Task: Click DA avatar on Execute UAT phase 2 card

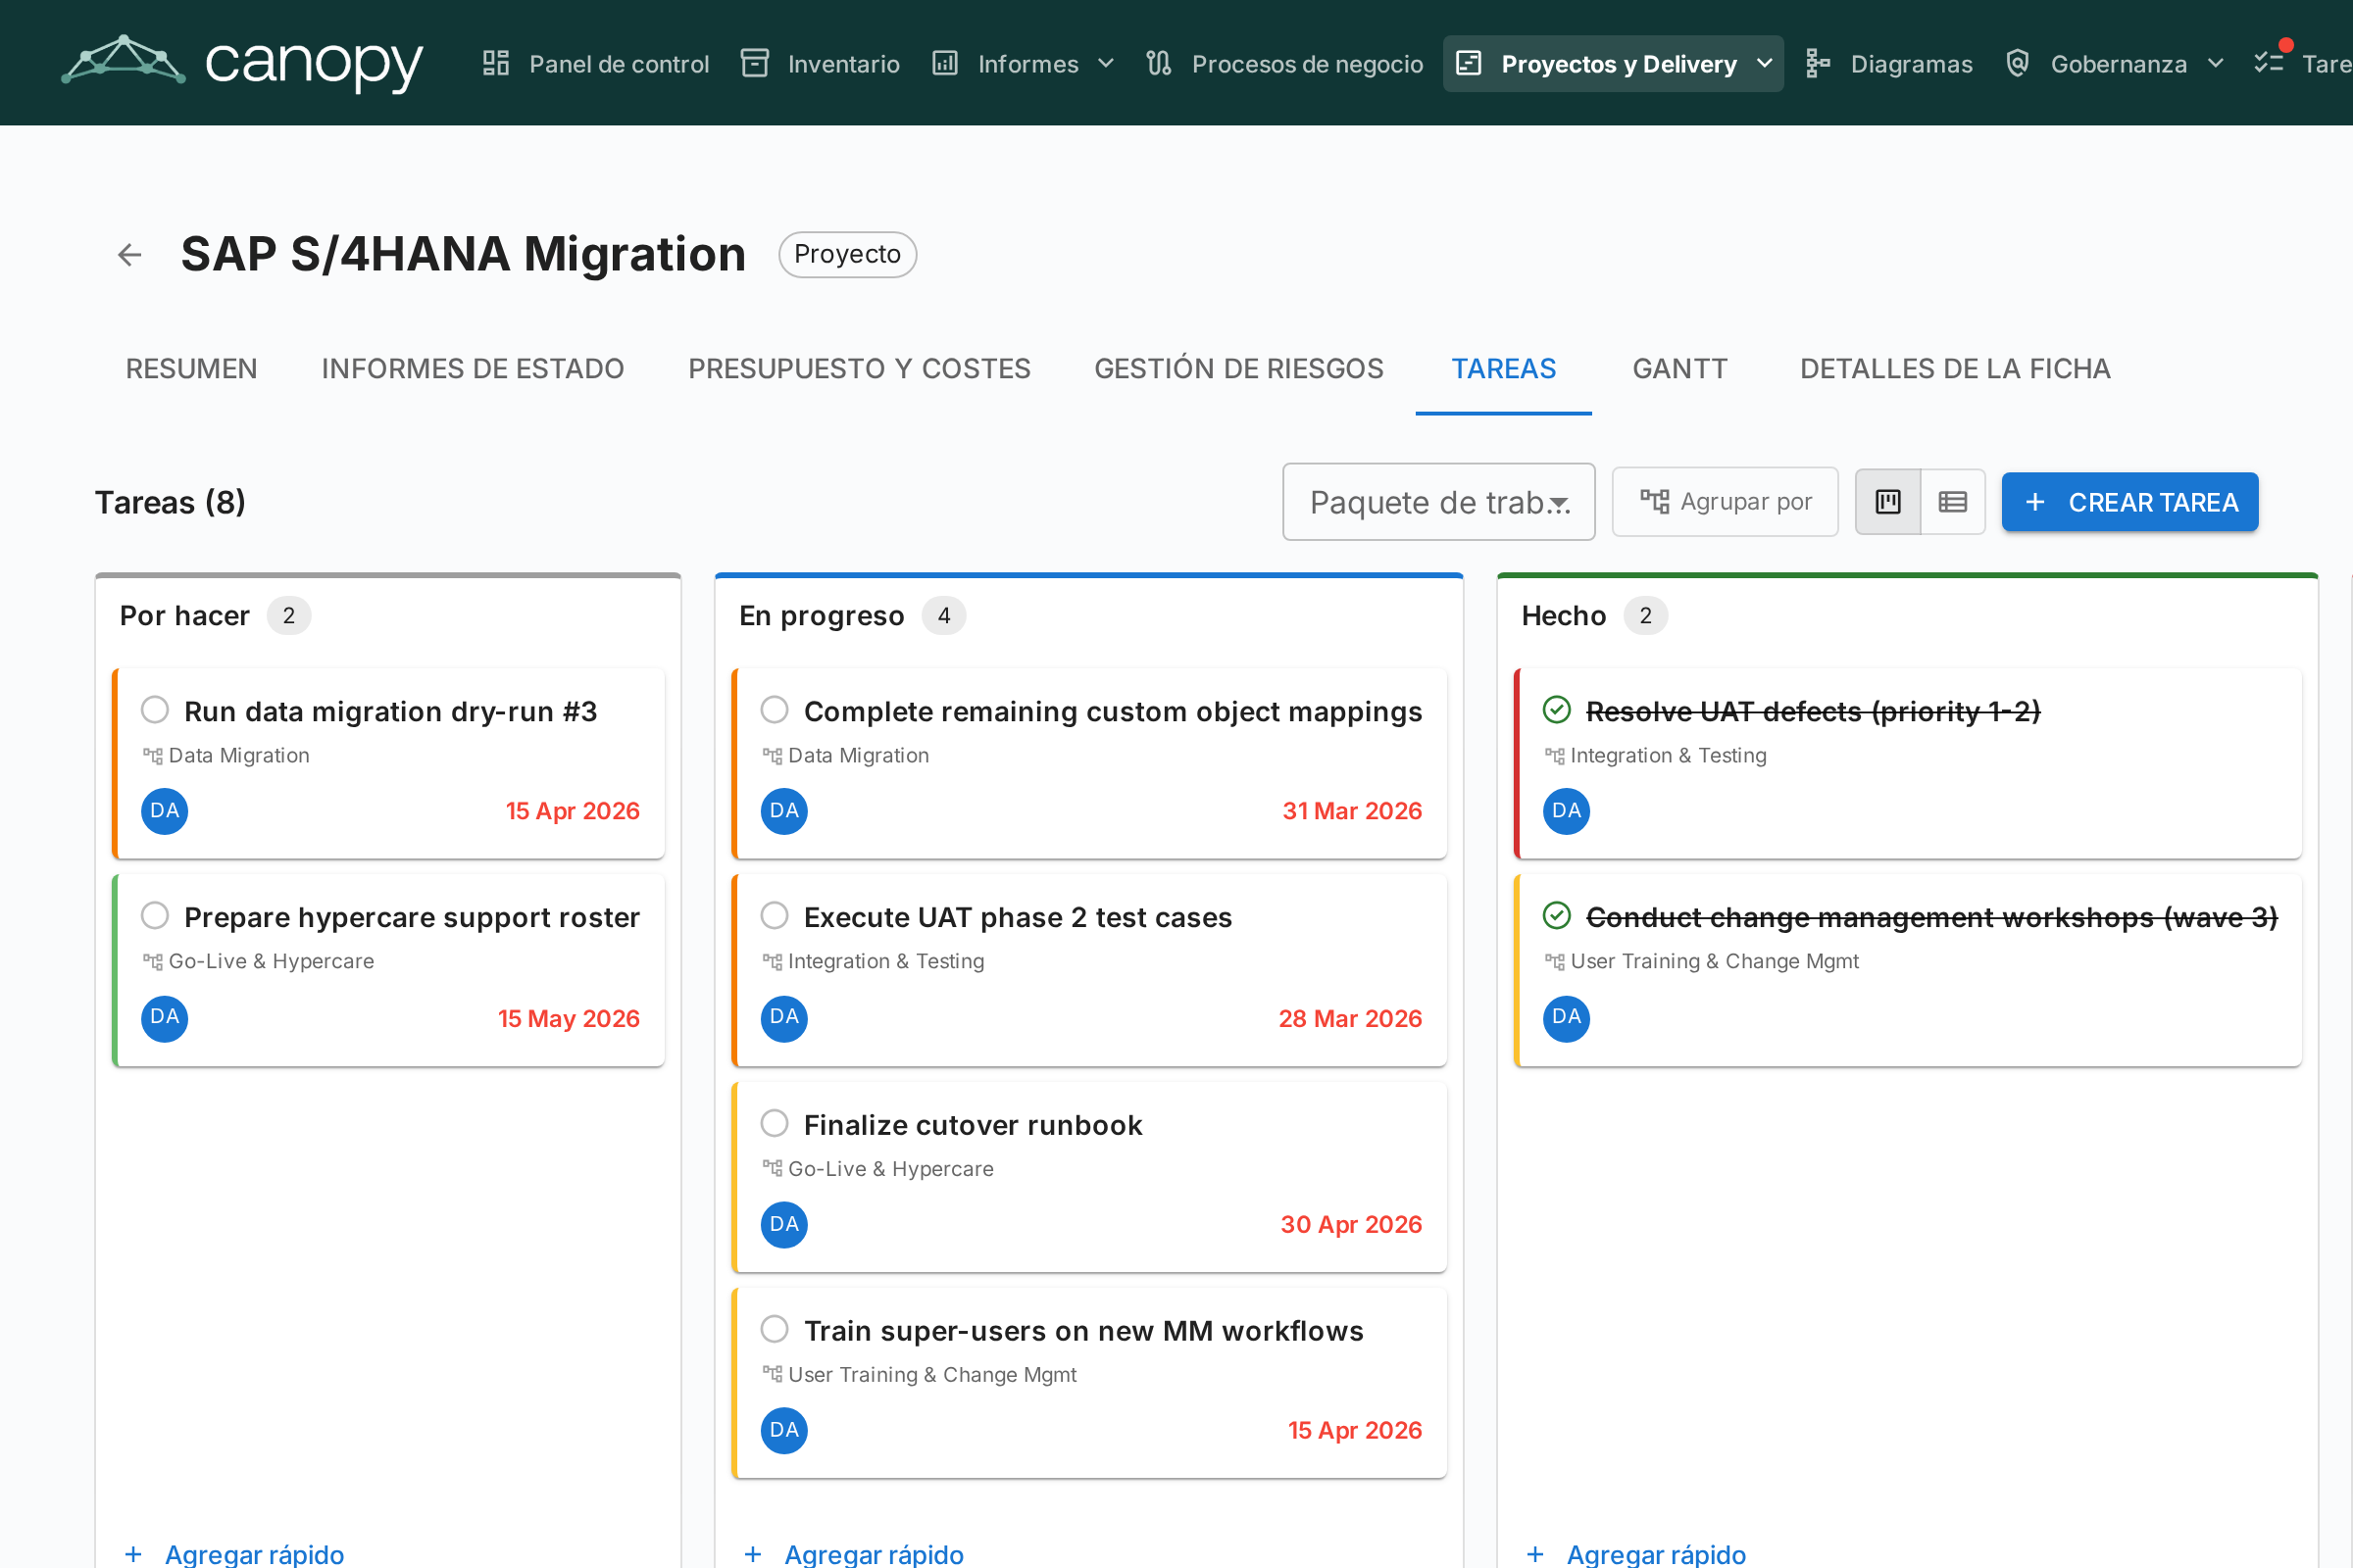Action: 784,1018
